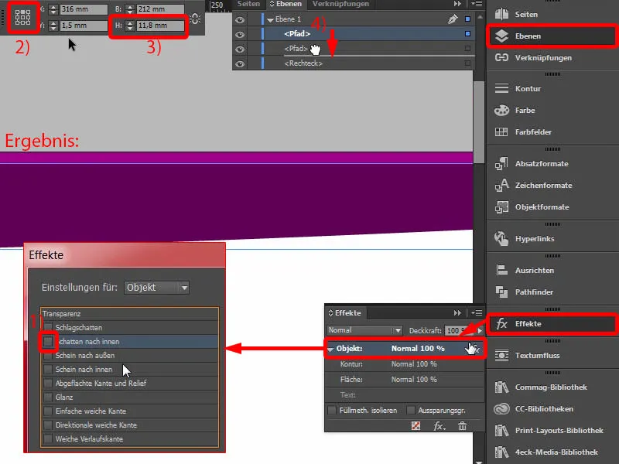Click the pen icon on Ebene 1
The height and width of the screenshot is (464, 619).
tap(453, 19)
